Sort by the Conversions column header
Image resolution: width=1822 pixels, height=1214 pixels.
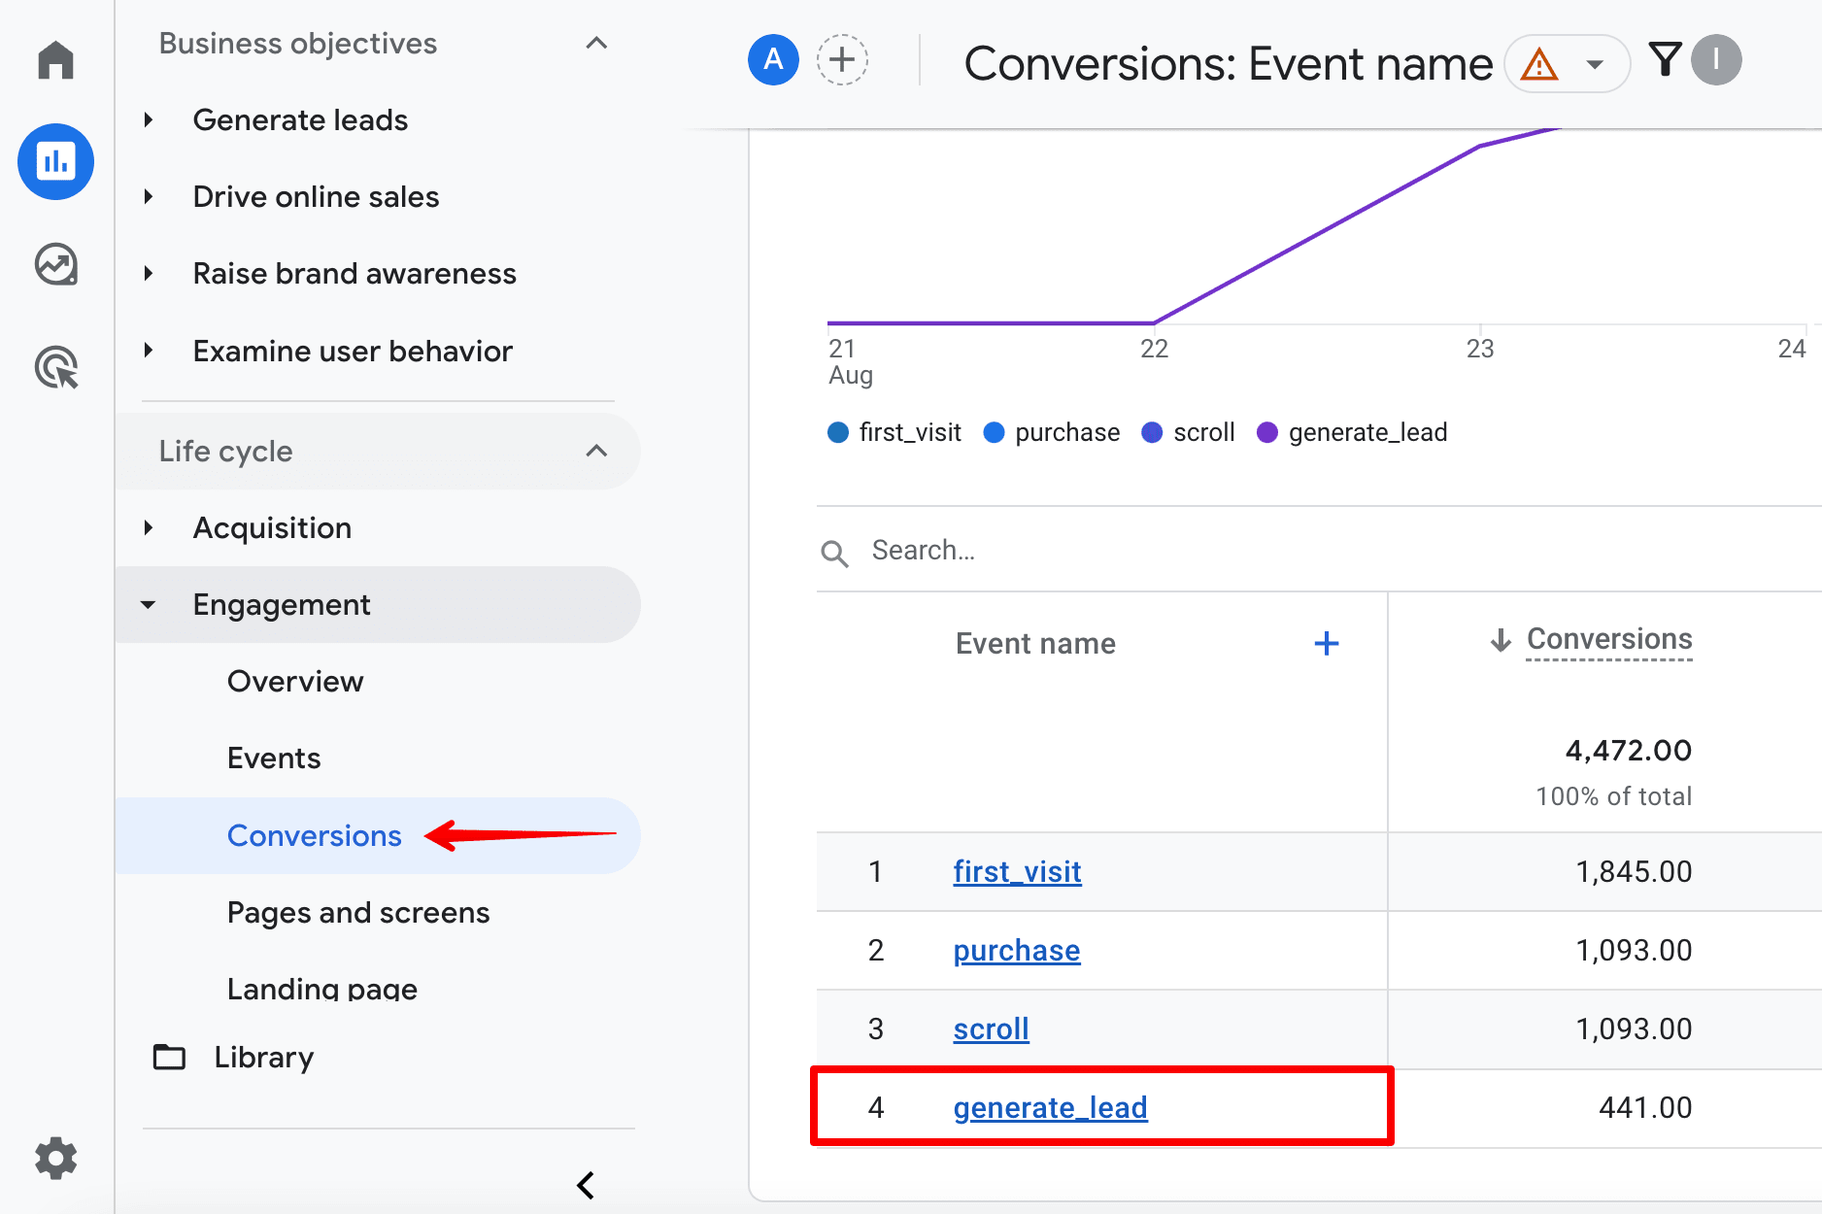click(x=1608, y=639)
